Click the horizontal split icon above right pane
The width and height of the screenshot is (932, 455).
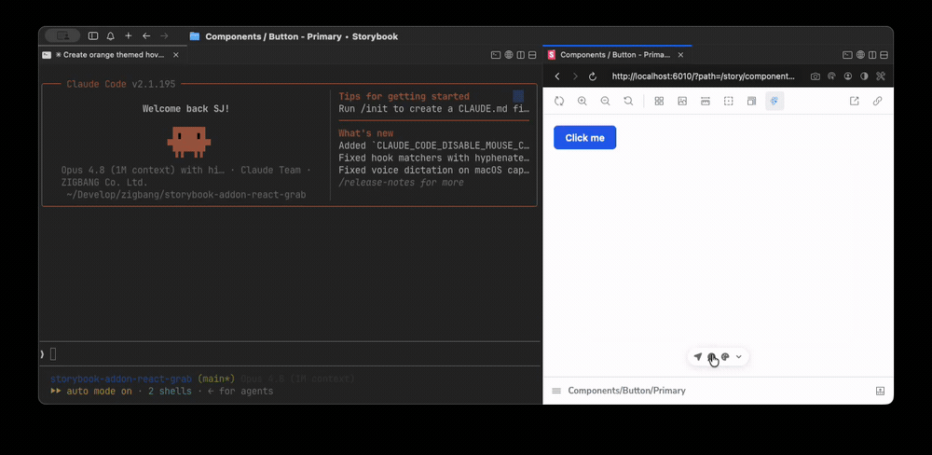tap(884, 55)
